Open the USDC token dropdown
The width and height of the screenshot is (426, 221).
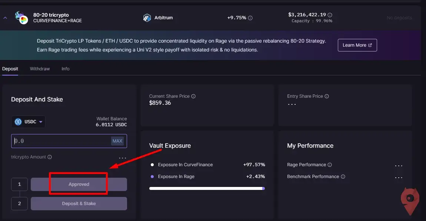tap(28, 122)
